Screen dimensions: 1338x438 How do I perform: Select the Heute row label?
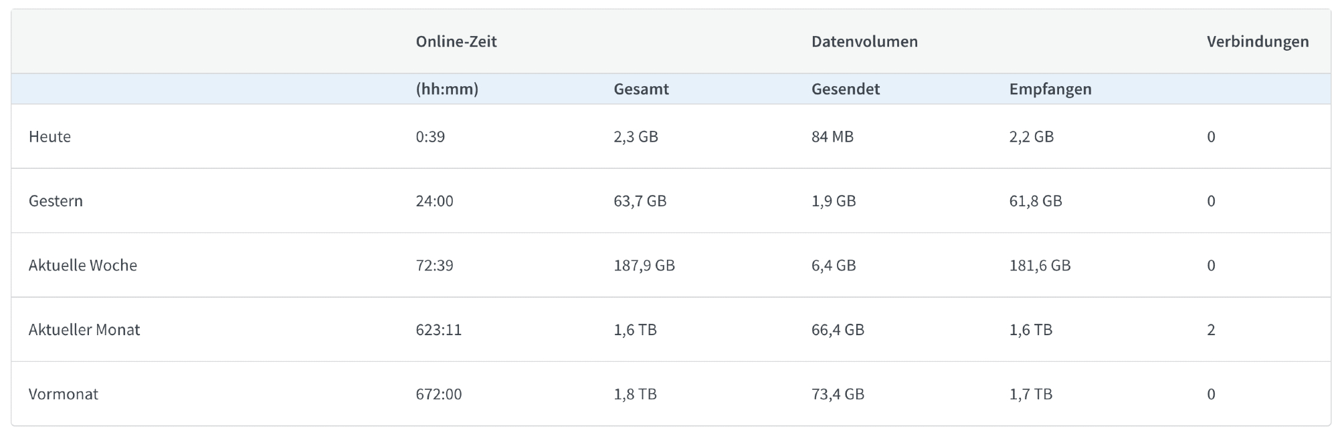tap(50, 137)
